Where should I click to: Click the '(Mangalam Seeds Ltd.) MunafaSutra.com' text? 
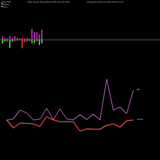point(105,2)
